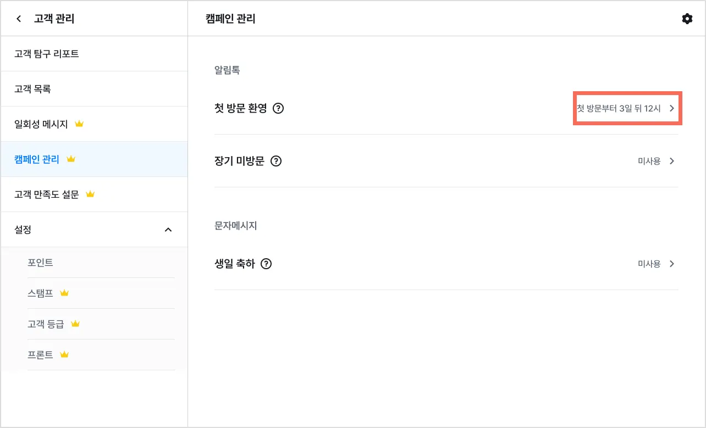
Task: Open 포인트 settings submenu
Action: point(40,263)
